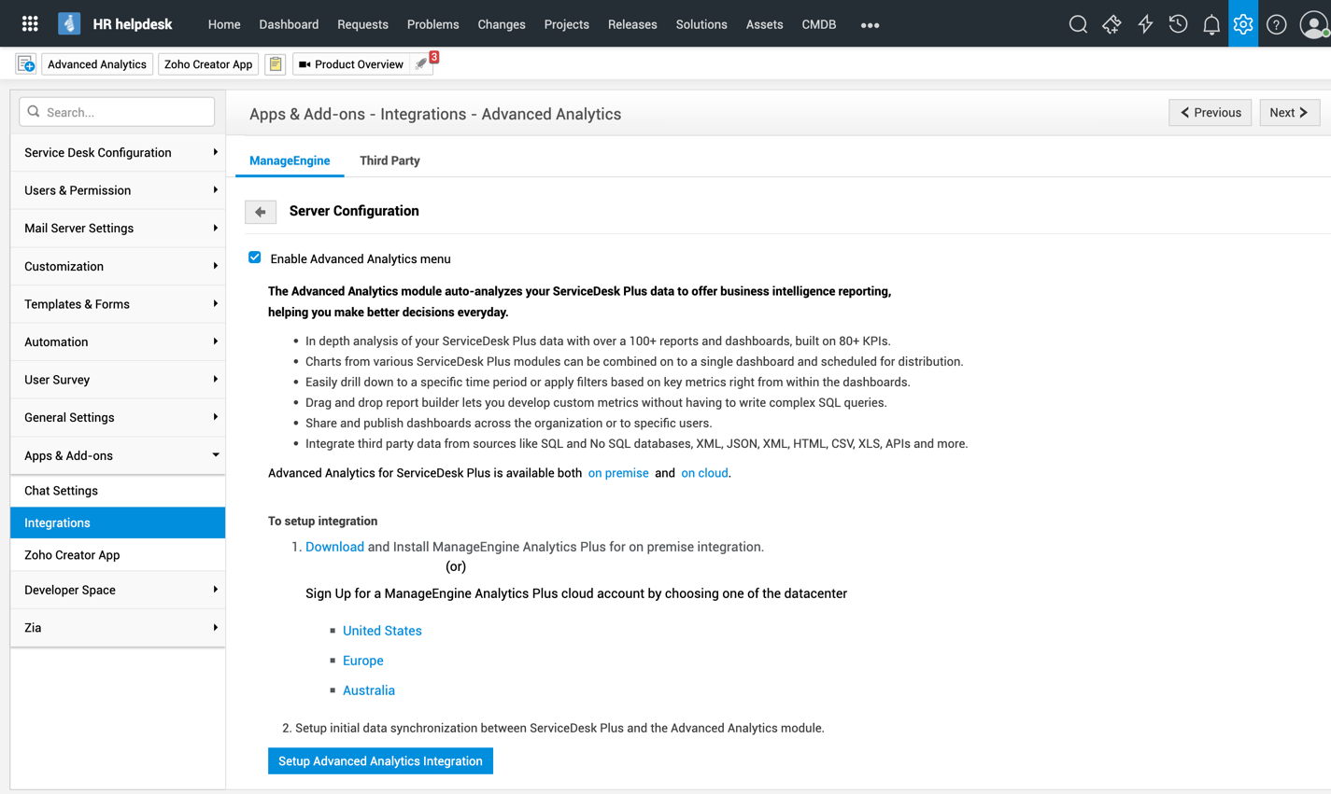Screen dimensions: 1331x794
Task: Open the Requests menu item
Action: [x=362, y=24]
